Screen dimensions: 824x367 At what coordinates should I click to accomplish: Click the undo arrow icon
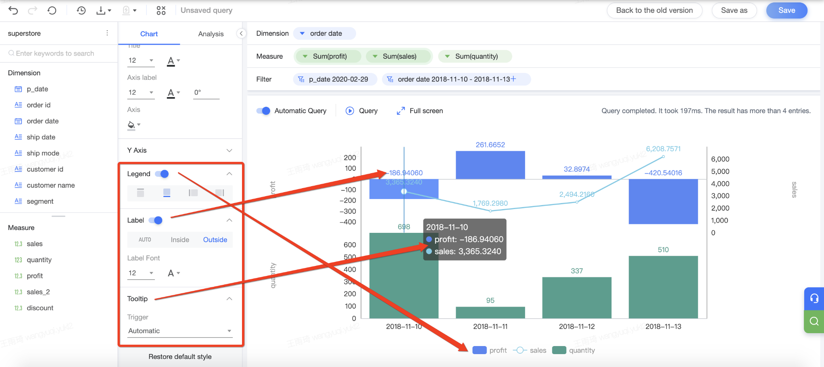click(13, 10)
